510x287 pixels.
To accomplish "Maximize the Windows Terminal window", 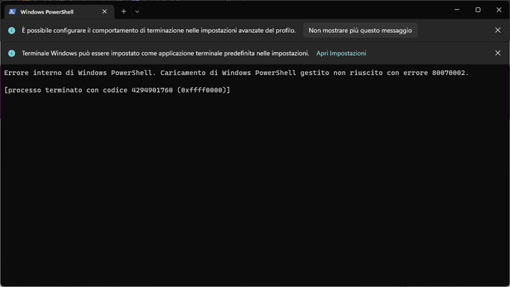I will pos(478,10).
